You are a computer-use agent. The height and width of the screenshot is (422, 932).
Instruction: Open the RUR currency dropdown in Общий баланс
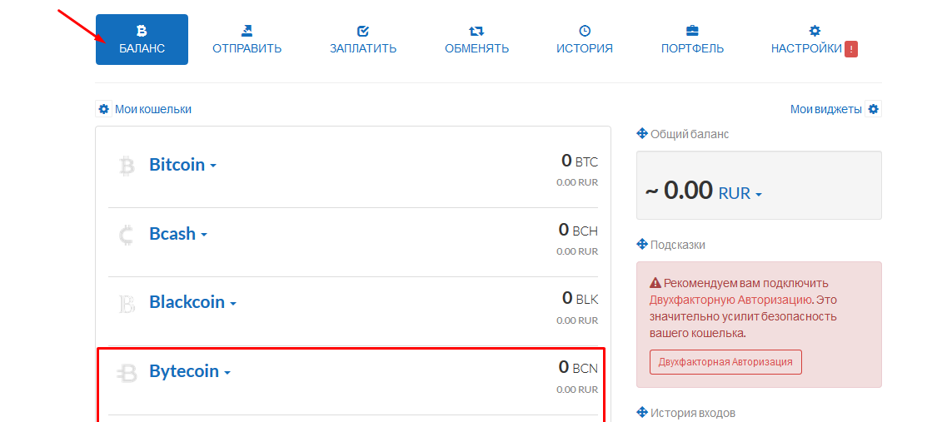tap(740, 193)
